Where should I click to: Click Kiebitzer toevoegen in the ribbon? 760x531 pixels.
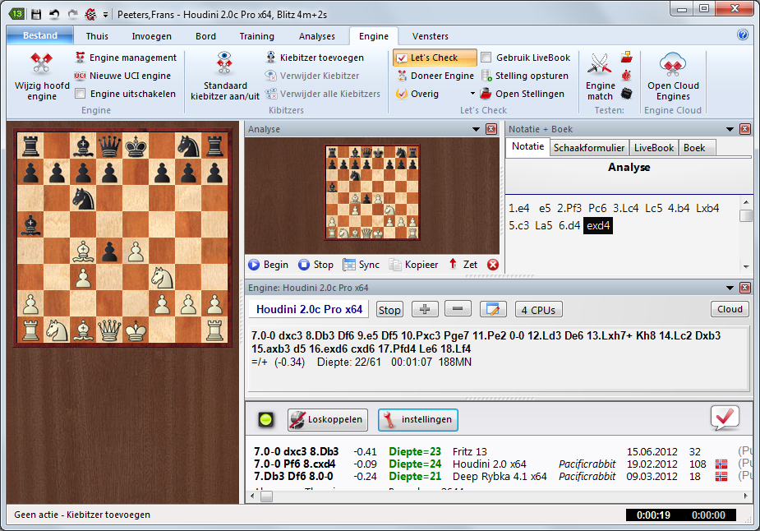point(315,58)
